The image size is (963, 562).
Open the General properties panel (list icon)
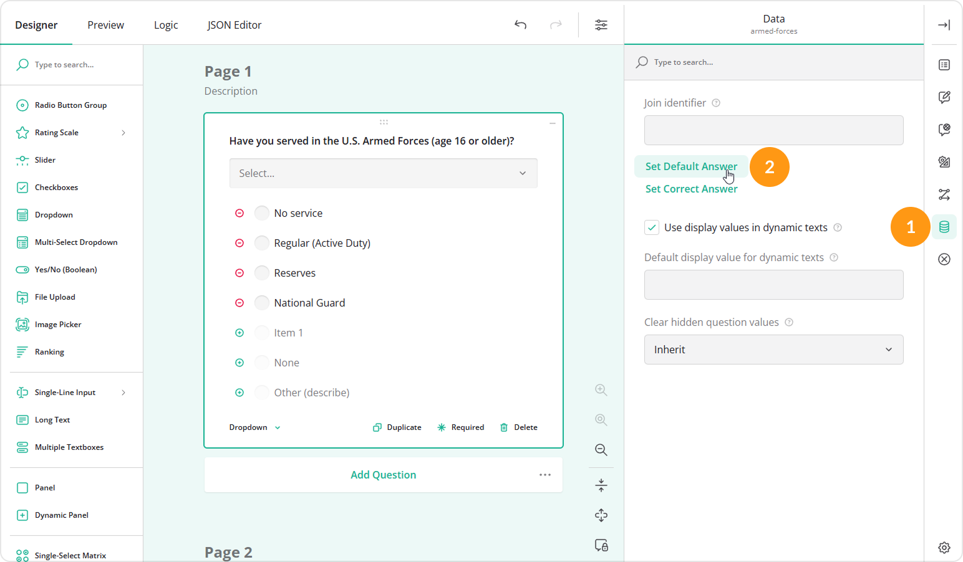click(944, 65)
